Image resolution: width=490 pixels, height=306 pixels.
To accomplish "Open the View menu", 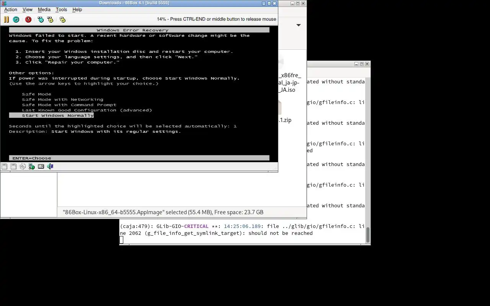I will (28, 10).
